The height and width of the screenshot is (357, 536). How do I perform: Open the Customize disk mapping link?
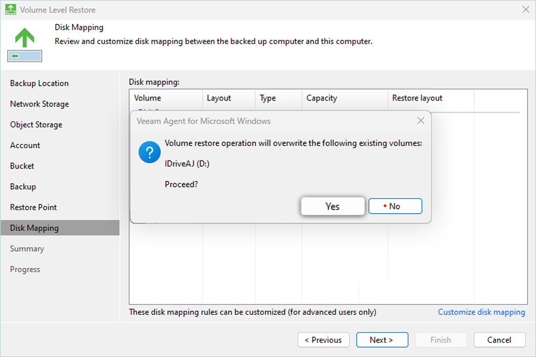pos(481,312)
